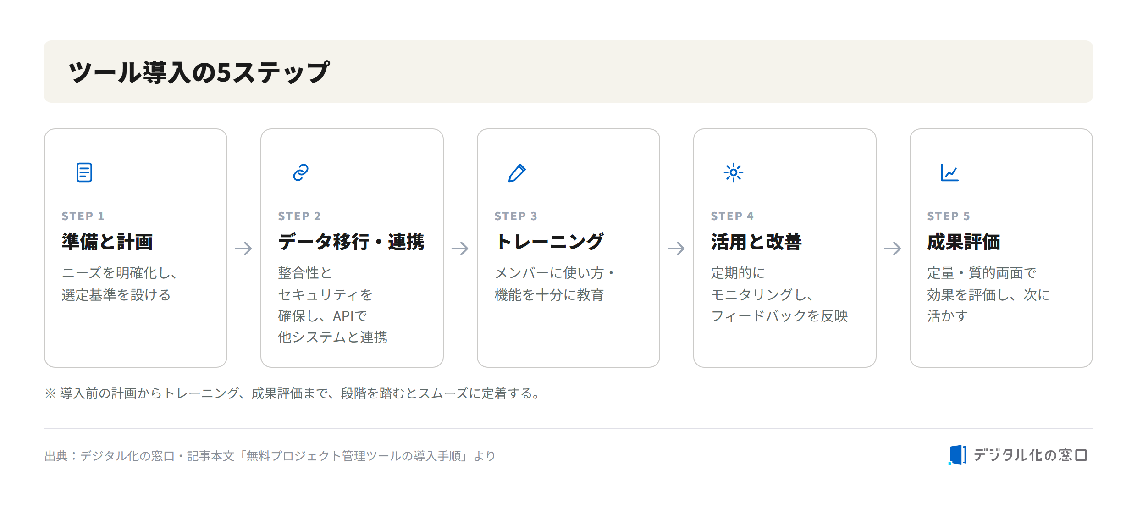Click the ツール導入の5ステップ title banner
The width and height of the screenshot is (1137, 509).
pyautogui.click(x=568, y=72)
